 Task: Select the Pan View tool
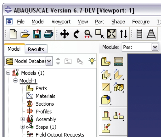64,34
